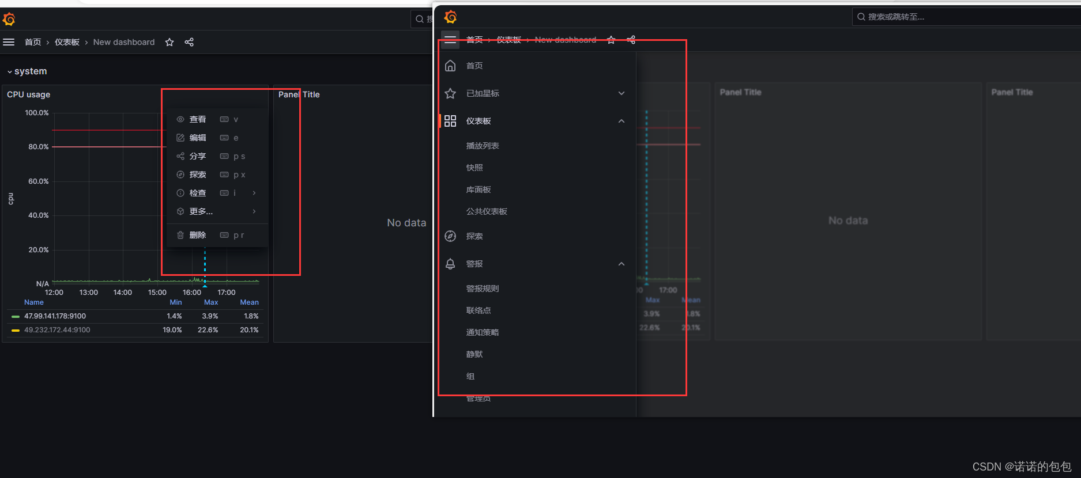
Task: Open 静默 under 警报
Action: pyautogui.click(x=474, y=354)
